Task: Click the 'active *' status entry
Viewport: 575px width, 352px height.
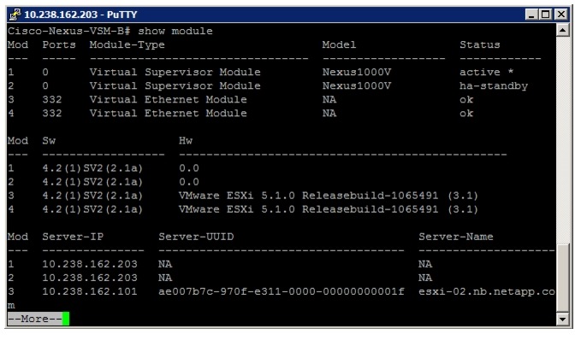Action: 483,73
